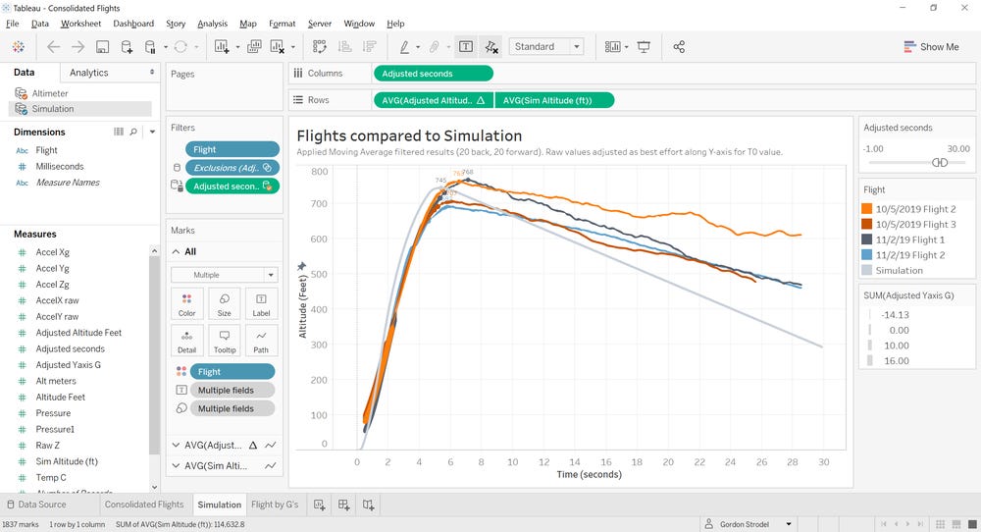Click the Swap Rows and Columns icon
This screenshot has width=981, height=532.
320,47
